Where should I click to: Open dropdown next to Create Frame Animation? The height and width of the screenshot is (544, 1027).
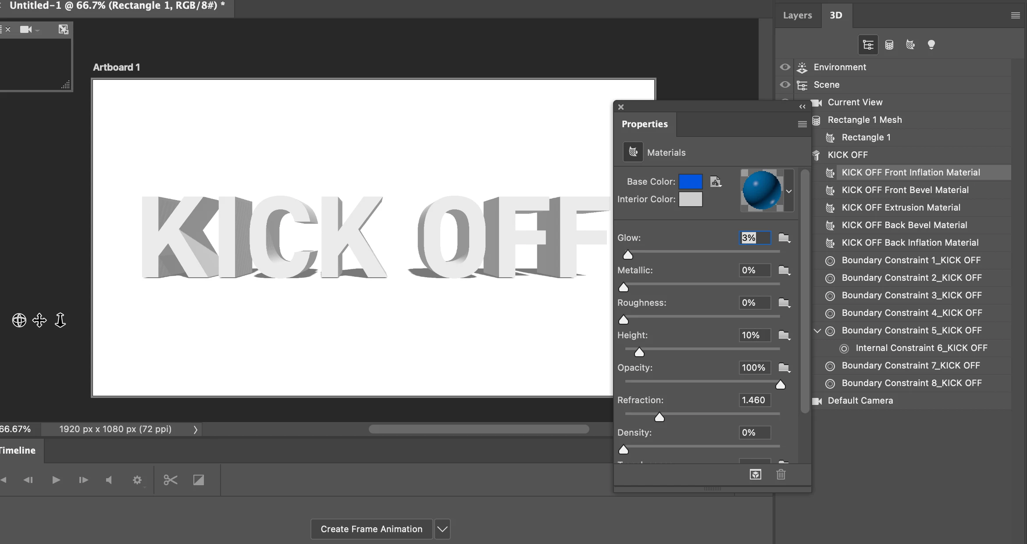[x=442, y=529]
